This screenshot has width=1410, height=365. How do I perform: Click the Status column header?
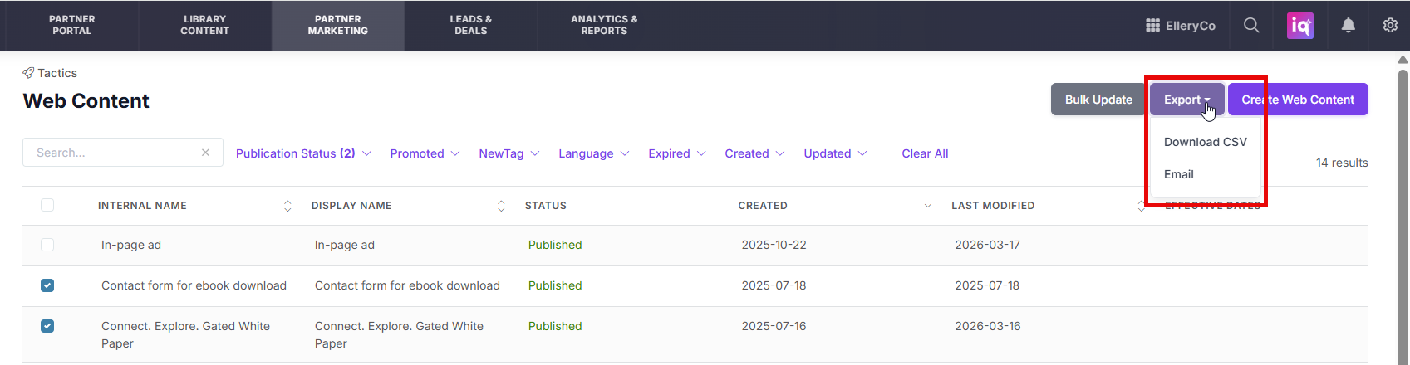pyautogui.click(x=546, y=206)
